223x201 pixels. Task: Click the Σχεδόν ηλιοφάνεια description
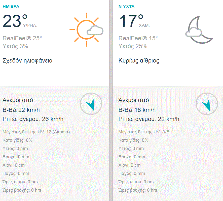pos(27,61)
